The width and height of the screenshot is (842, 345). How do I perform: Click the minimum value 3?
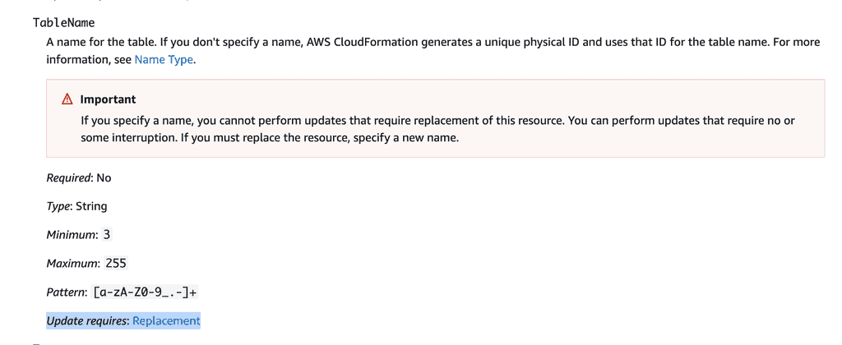pyautogui.click(x=107, y=235)
